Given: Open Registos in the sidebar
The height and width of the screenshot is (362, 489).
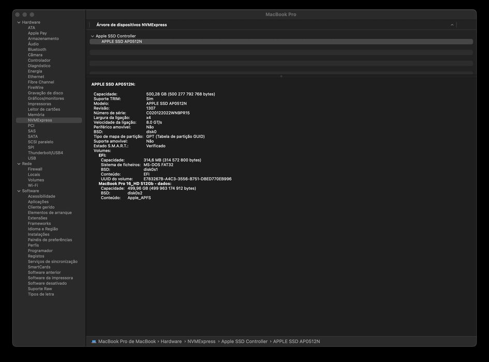Looking at the screenshot, I should point(36,257).
